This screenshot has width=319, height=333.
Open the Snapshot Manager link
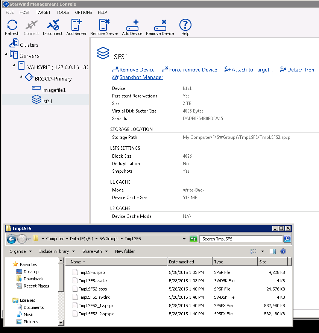point(141,77)
